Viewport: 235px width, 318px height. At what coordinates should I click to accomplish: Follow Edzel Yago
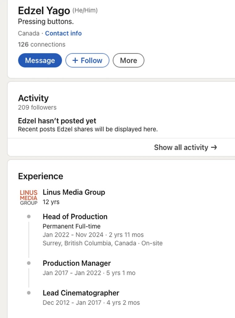pos(87,60)
